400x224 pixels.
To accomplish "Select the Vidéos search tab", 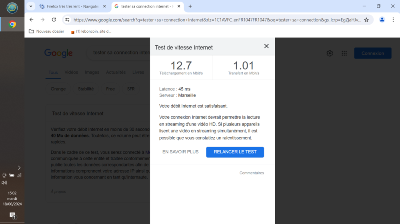I will pyautogui.click(x=71, y=72).
